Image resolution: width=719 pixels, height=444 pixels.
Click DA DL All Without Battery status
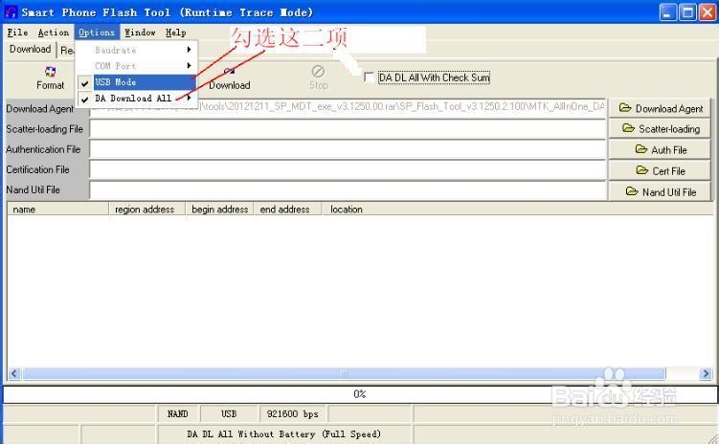[x=283, y=433]
